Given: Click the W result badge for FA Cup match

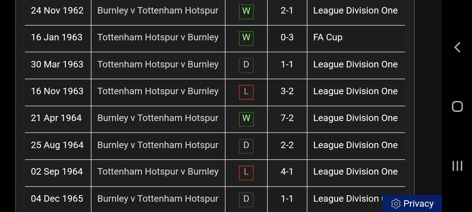Looking at the screenshot, I should click(x=246, y=38).
